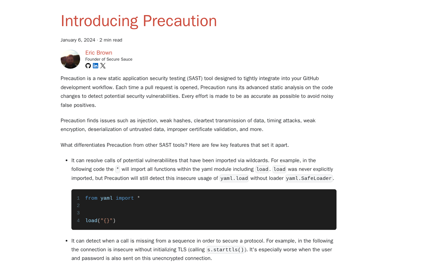Click line number 1 in the code block
Image resolution: width=429 pixels, height=268 pixels.
(x=78, y=198)
